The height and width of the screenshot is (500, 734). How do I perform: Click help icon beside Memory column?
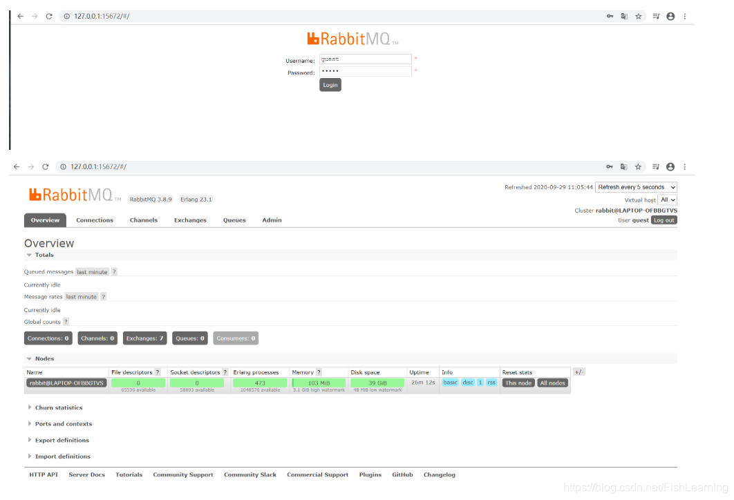(x=319, y=372)
